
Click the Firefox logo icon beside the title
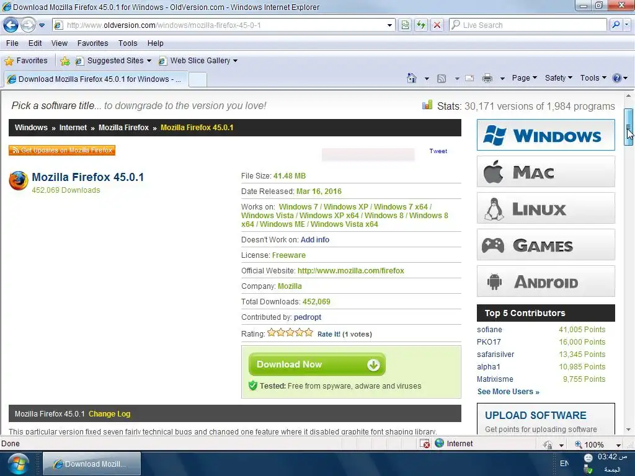[19, 181]
